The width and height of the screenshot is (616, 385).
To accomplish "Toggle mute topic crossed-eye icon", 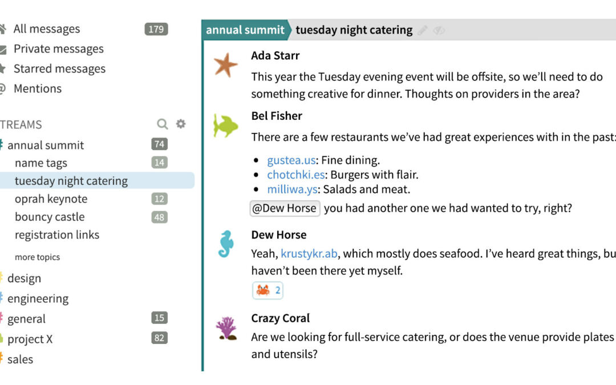I will click(439, 30).
